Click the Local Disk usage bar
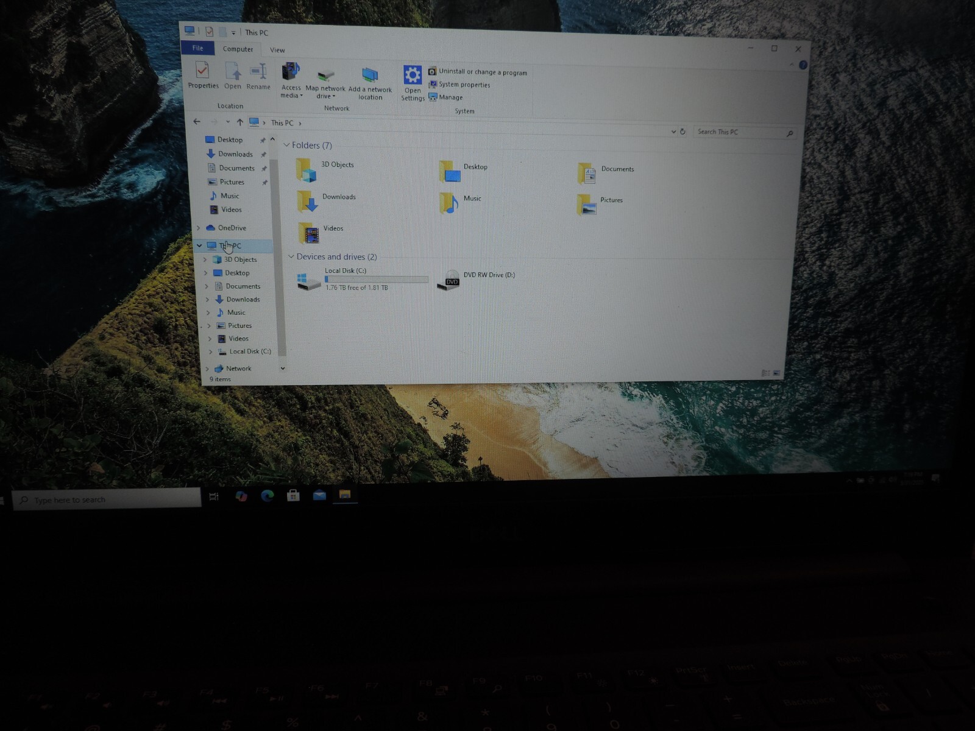 (376, 280)
